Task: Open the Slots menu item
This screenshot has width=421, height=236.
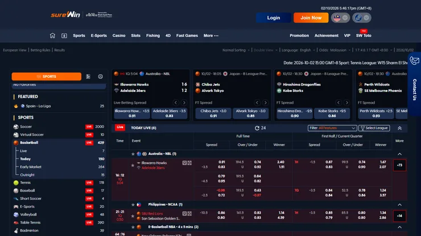Action: pyautogui.click(x=135, y=36)
